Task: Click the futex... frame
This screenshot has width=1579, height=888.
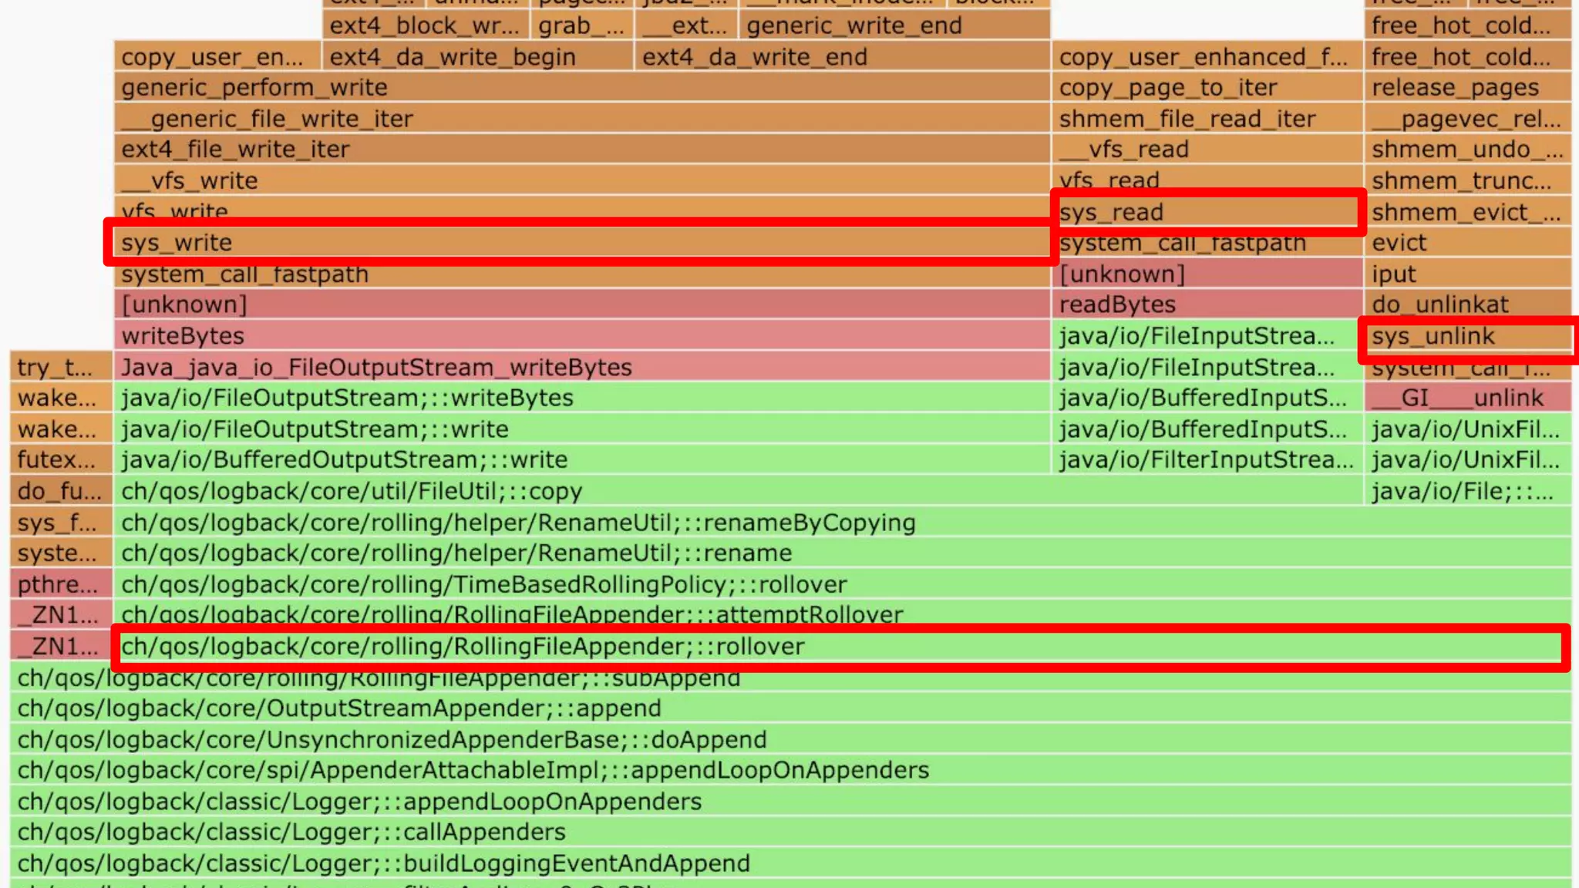Action: (62, 460)
